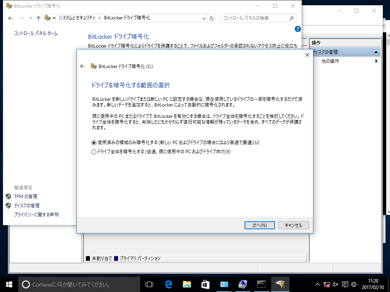Open recent locations dropdown chevron
This screenshot has height=292, width=390.
point(30,18)
